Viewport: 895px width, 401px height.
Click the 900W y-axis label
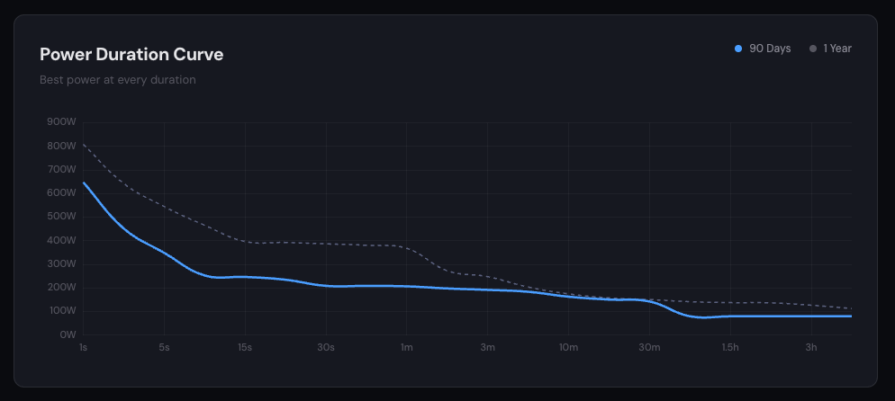[61, 122]
